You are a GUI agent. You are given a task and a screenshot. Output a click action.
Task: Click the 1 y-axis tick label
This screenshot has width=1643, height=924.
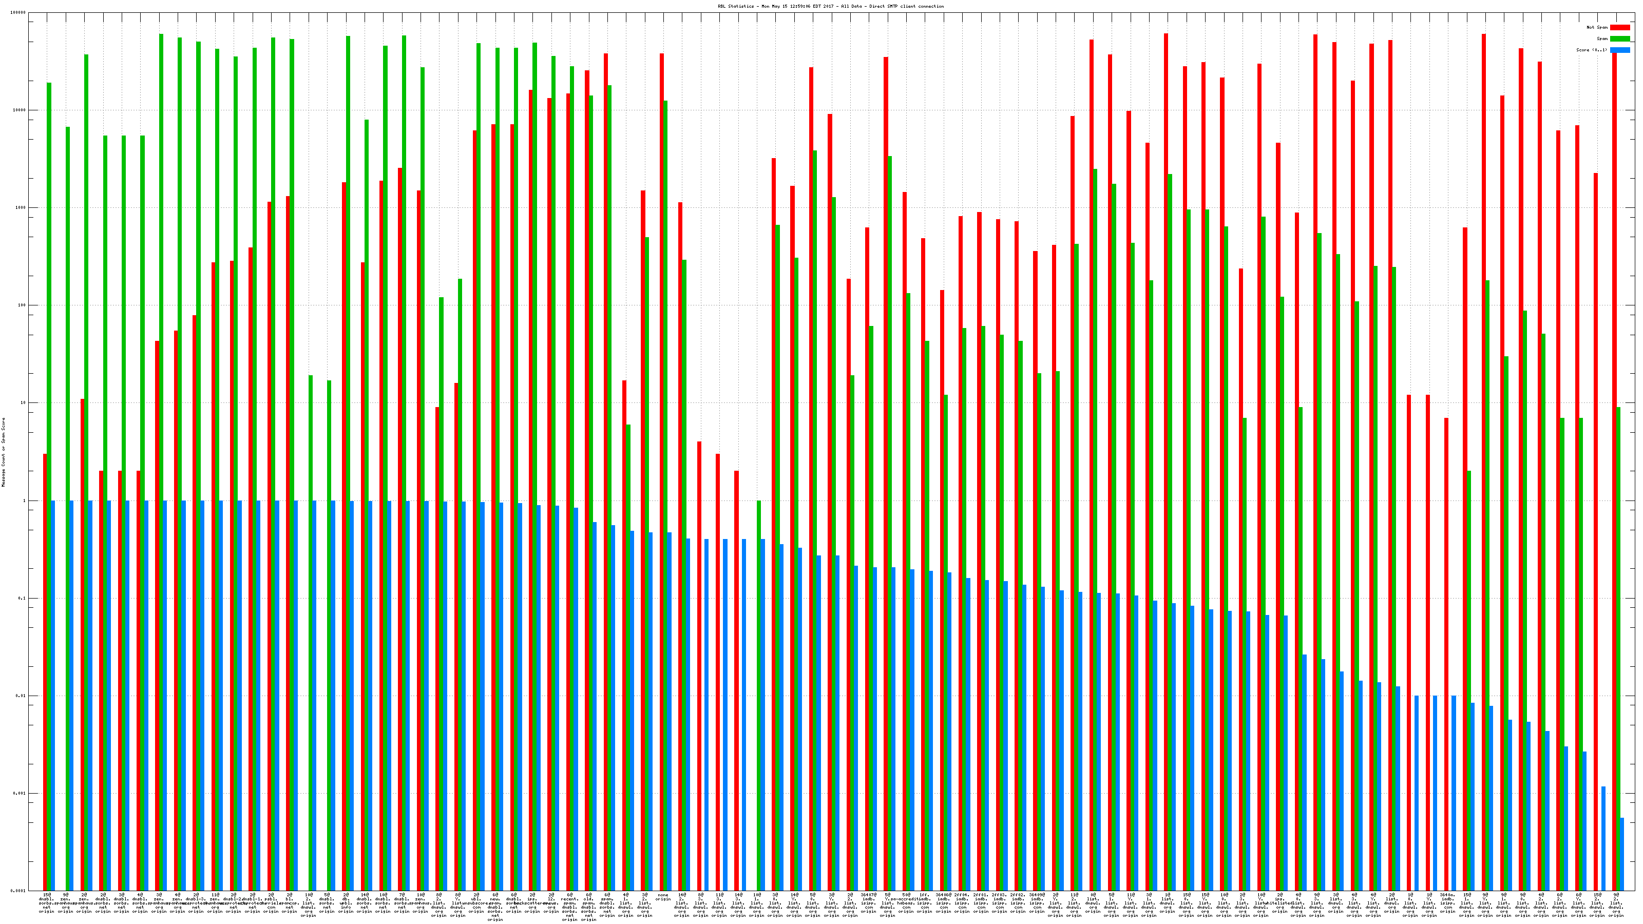pos(24,500)
